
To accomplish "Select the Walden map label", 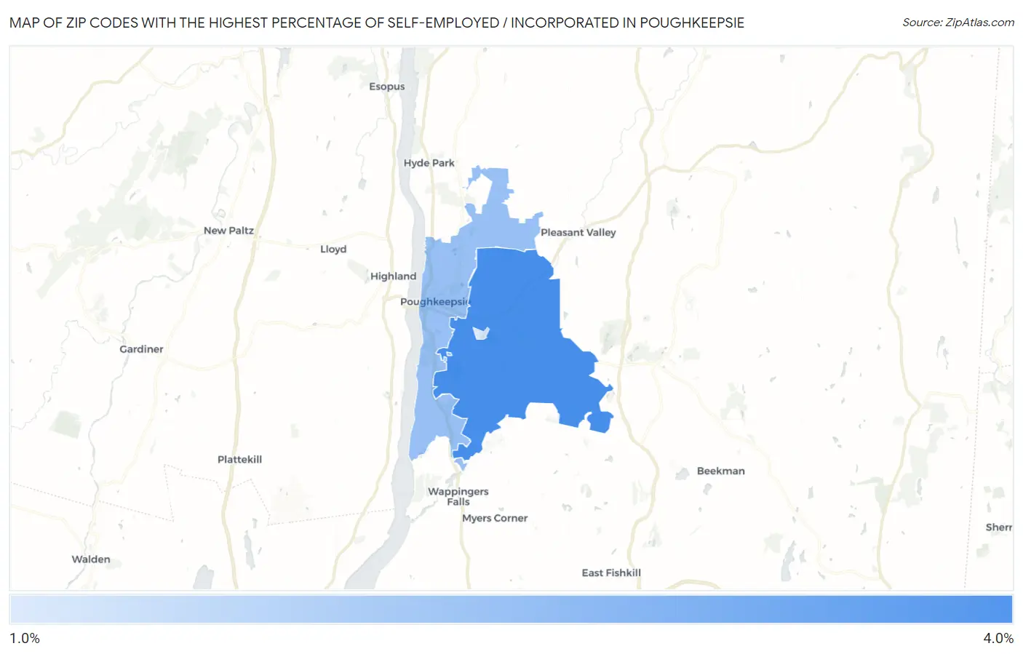I will [91, 559].
